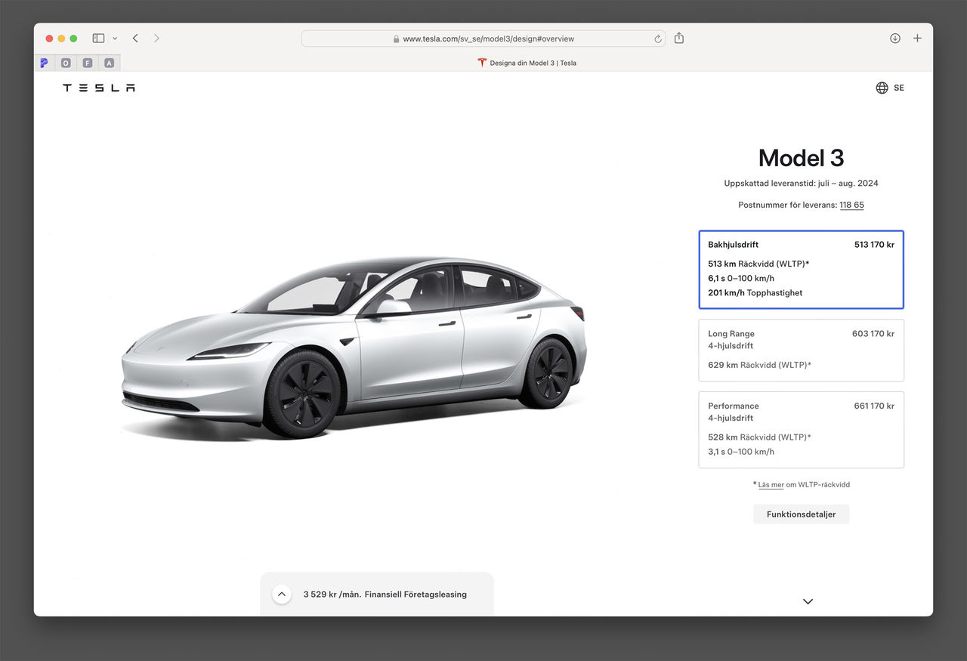Open the sidebar dropdown chevron
This screenshot has width=967, height=661.
click(x=115, y=38)
